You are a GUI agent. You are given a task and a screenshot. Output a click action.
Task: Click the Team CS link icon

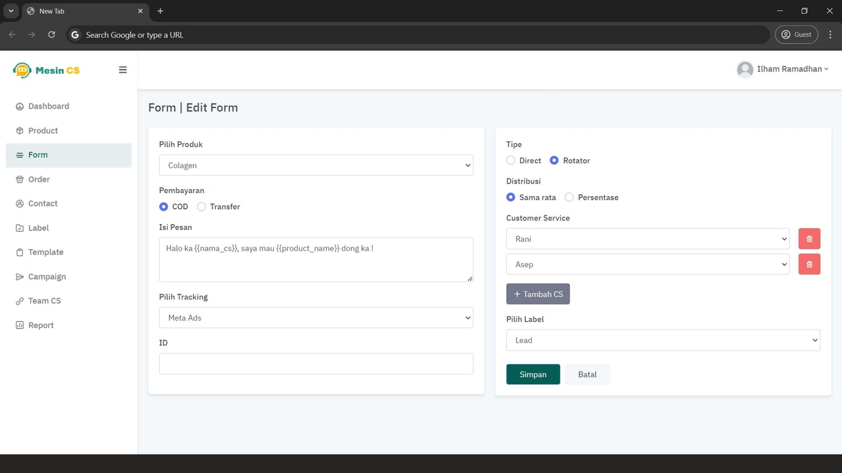pyautogui.click(x=19, y=301)
